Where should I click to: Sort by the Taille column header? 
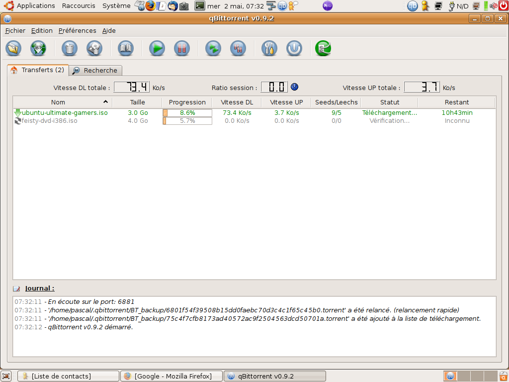(137, 102)
